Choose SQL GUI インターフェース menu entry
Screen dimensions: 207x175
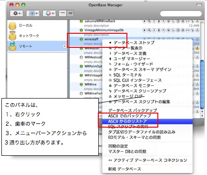pyautogui.click(x=147, y=80)
